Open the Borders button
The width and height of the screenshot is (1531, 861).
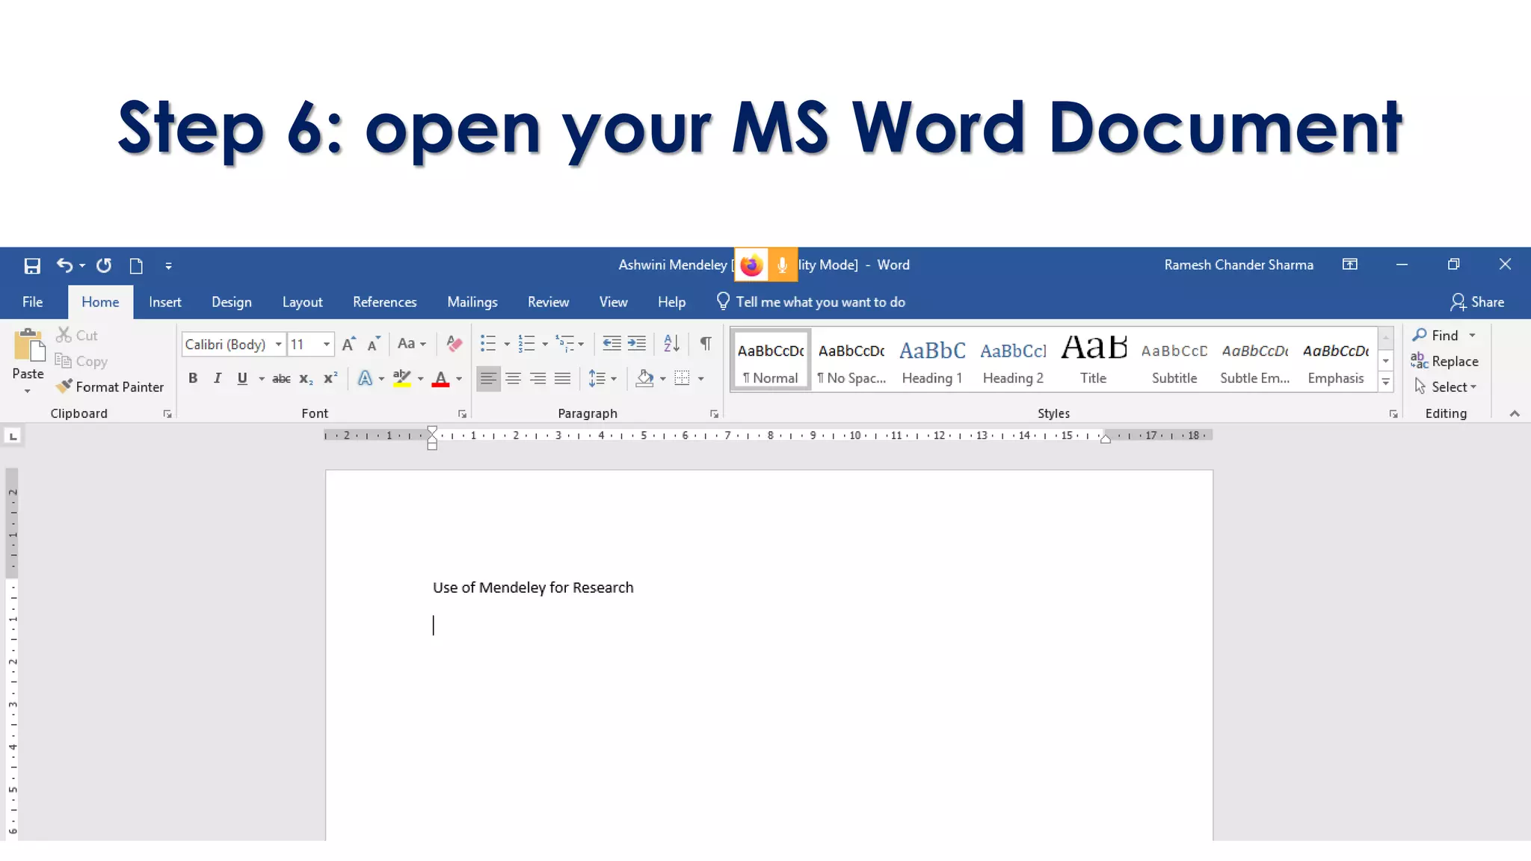click(x=682, y=378)
